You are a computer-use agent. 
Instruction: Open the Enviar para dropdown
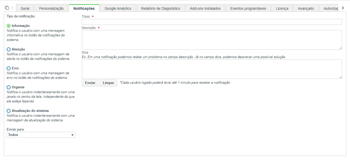click(x=41, y=135)
